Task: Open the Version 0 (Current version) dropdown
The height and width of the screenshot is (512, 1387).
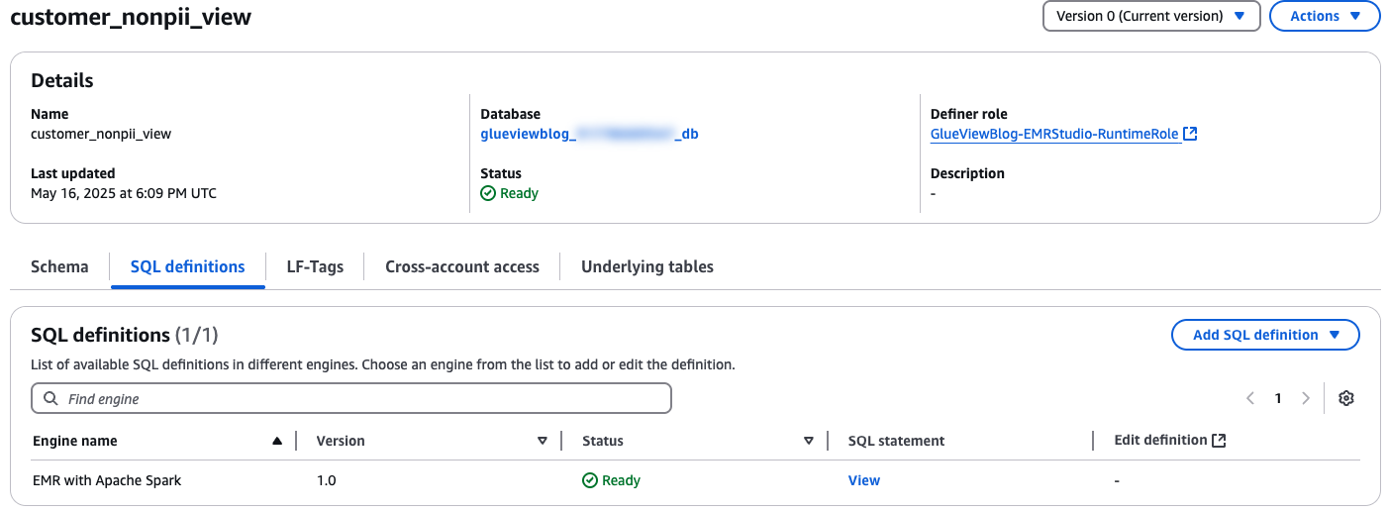Action: tap(1150, 16)
